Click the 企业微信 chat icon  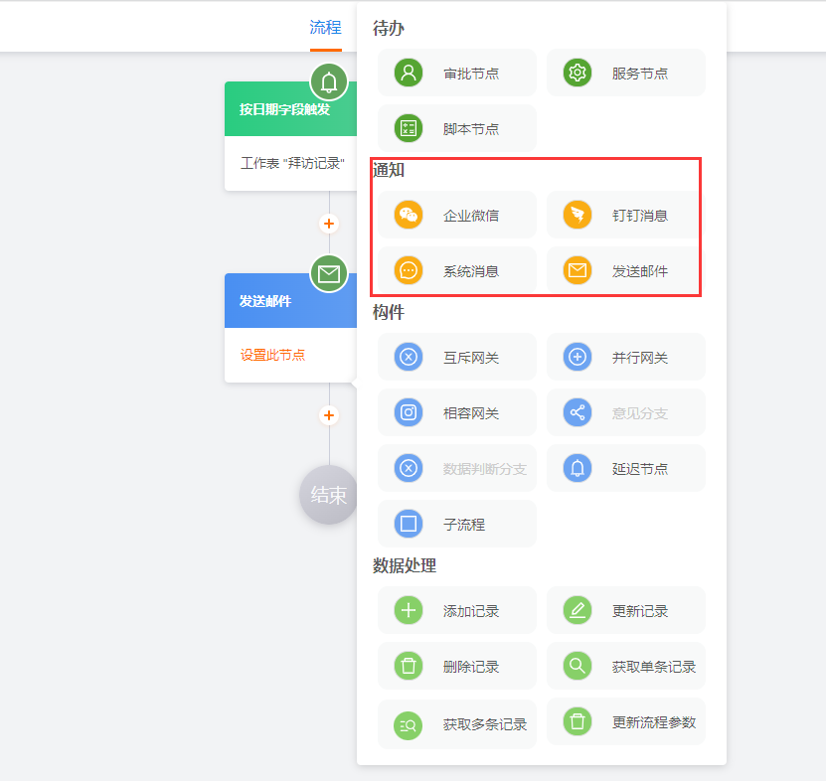point(409,215)
